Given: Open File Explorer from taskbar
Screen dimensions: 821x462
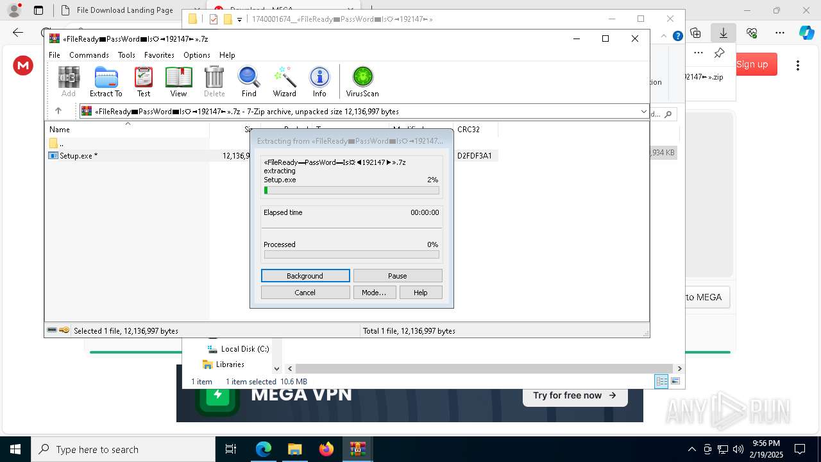Looking at the screenshot, I should pyautogui.click(x=294, y=449).
